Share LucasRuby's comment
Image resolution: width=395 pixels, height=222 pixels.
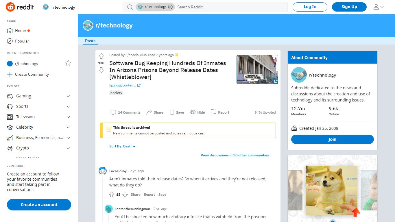click(x=135, y=195)
